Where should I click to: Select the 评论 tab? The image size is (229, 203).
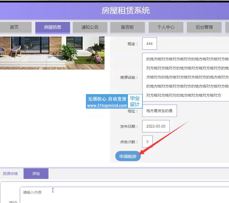tap(36, 174)
